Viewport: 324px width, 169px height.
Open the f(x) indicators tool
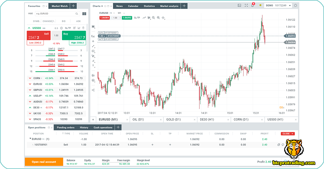[93, 36]
